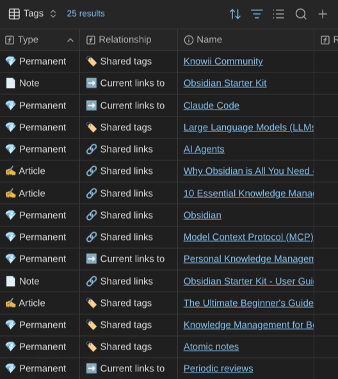The image size is (338, 379).
Task: Open the Tags view switcher dropdown
Action: (x=53, y=13)
